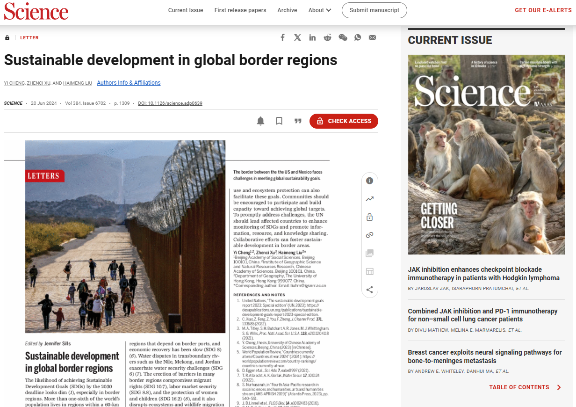Open the cite quotation icon

(298, 121)
